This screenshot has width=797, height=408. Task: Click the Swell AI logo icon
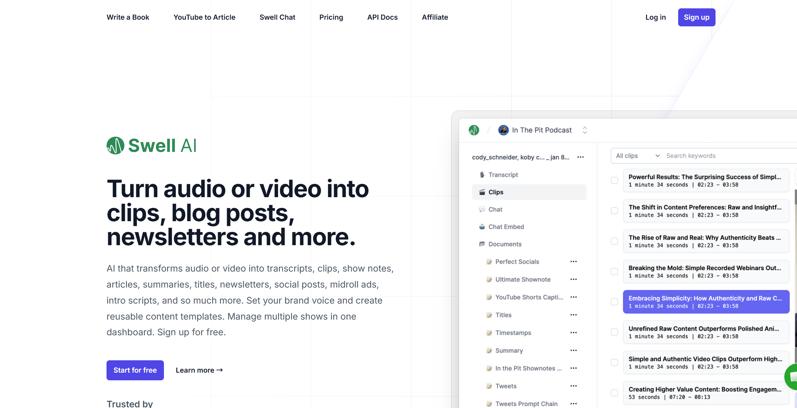coord(115,145)
